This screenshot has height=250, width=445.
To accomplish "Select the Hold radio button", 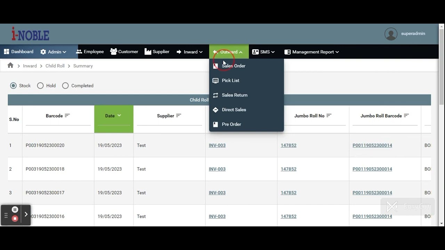I will 40,85.
